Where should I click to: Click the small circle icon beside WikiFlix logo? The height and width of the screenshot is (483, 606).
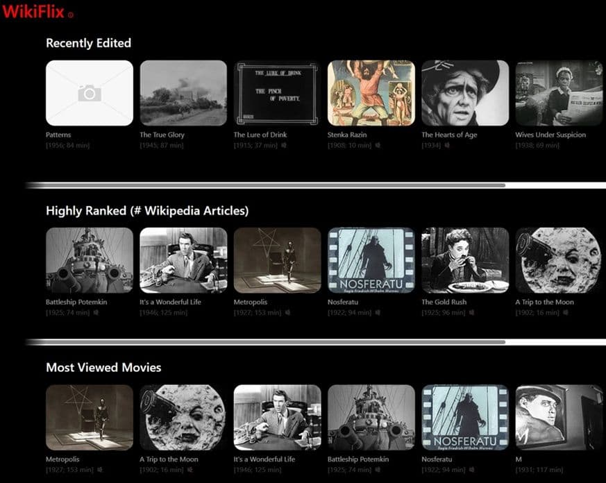(x=70, y=15)
